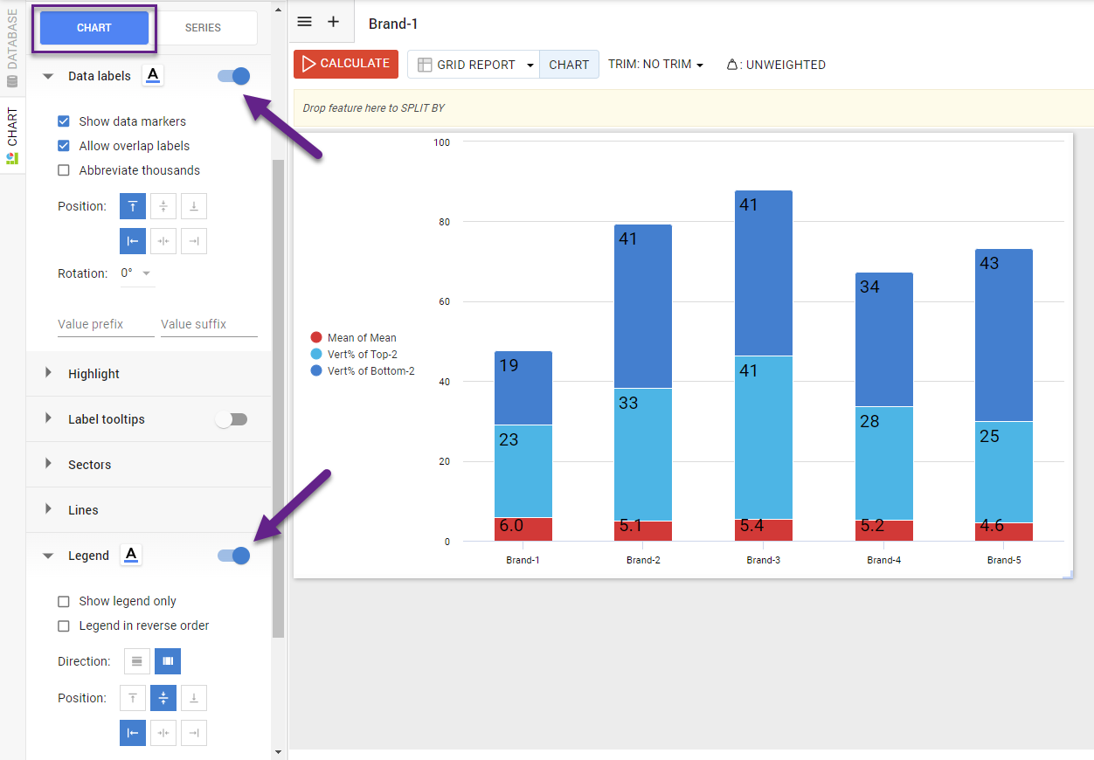Viewport: 1094px width, 760px height.
Task: Open the Rotation dropdown
Action: click(136, 273)
